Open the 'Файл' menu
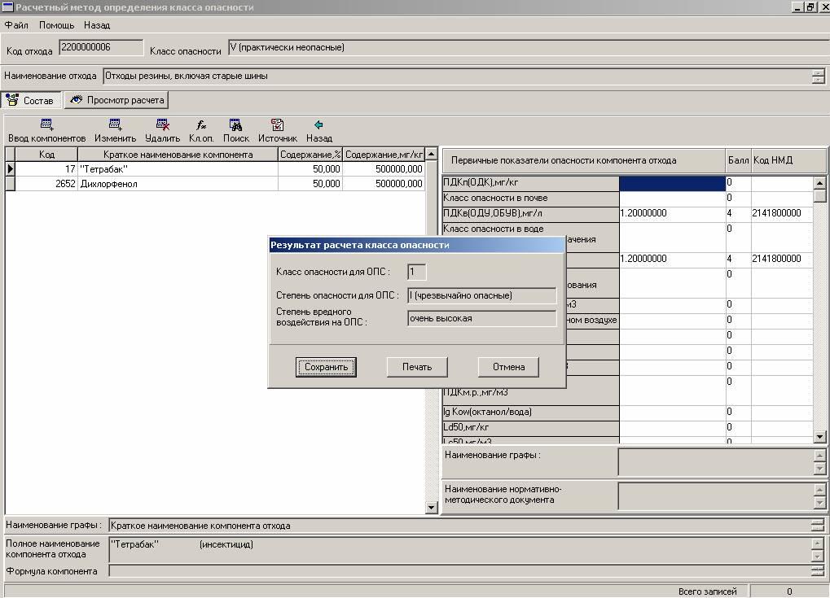 [16, 25]
